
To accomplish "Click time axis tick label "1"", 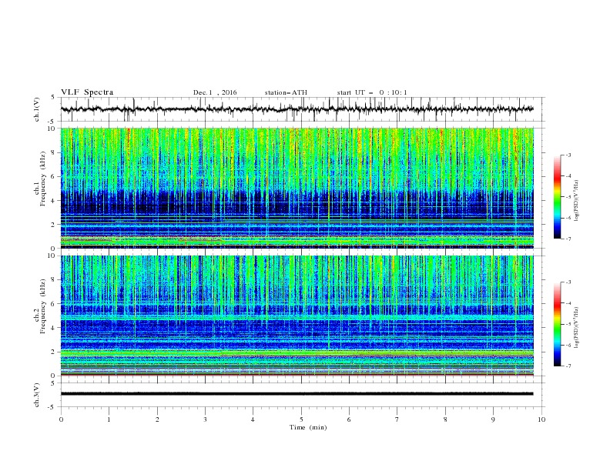I will point(109,419).
